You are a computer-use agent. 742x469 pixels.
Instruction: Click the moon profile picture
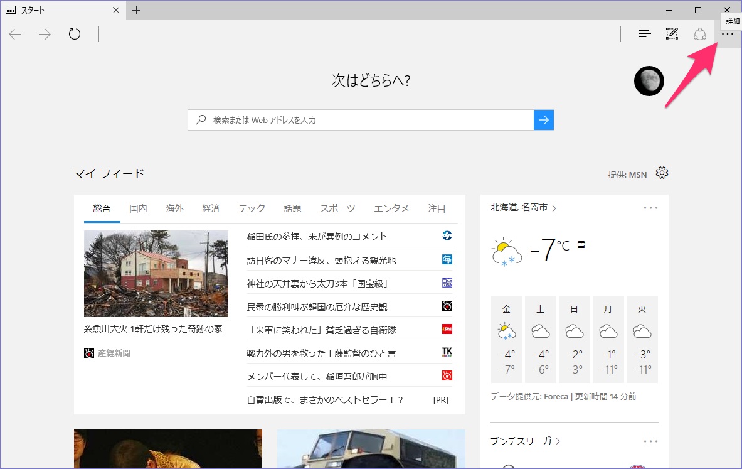point(649,81)
